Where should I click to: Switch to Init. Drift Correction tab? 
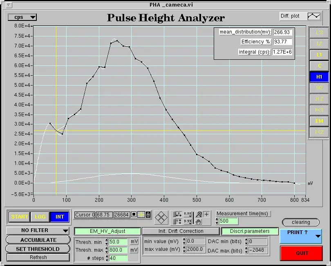181,231
